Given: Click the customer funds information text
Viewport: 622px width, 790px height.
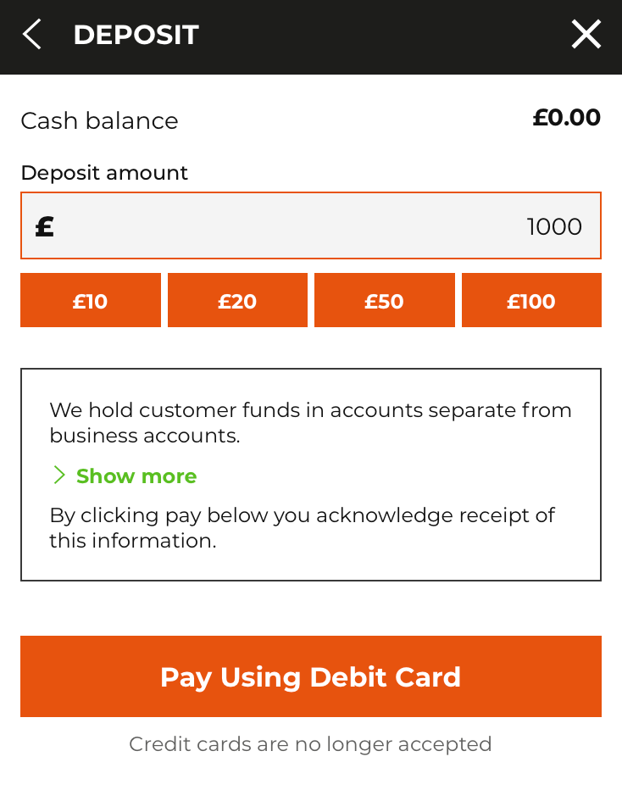Looking at the screenshot, I should point(310,423).
